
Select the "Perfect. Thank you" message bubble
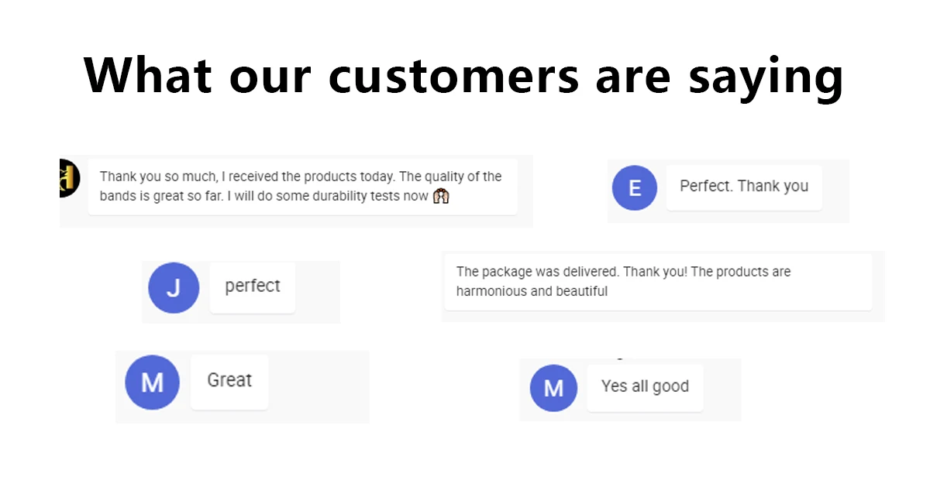tap(744, 187)
